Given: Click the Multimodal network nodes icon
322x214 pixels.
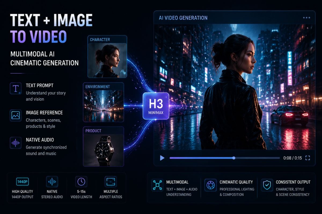Looking at the screenshot, I should (157, 185).
